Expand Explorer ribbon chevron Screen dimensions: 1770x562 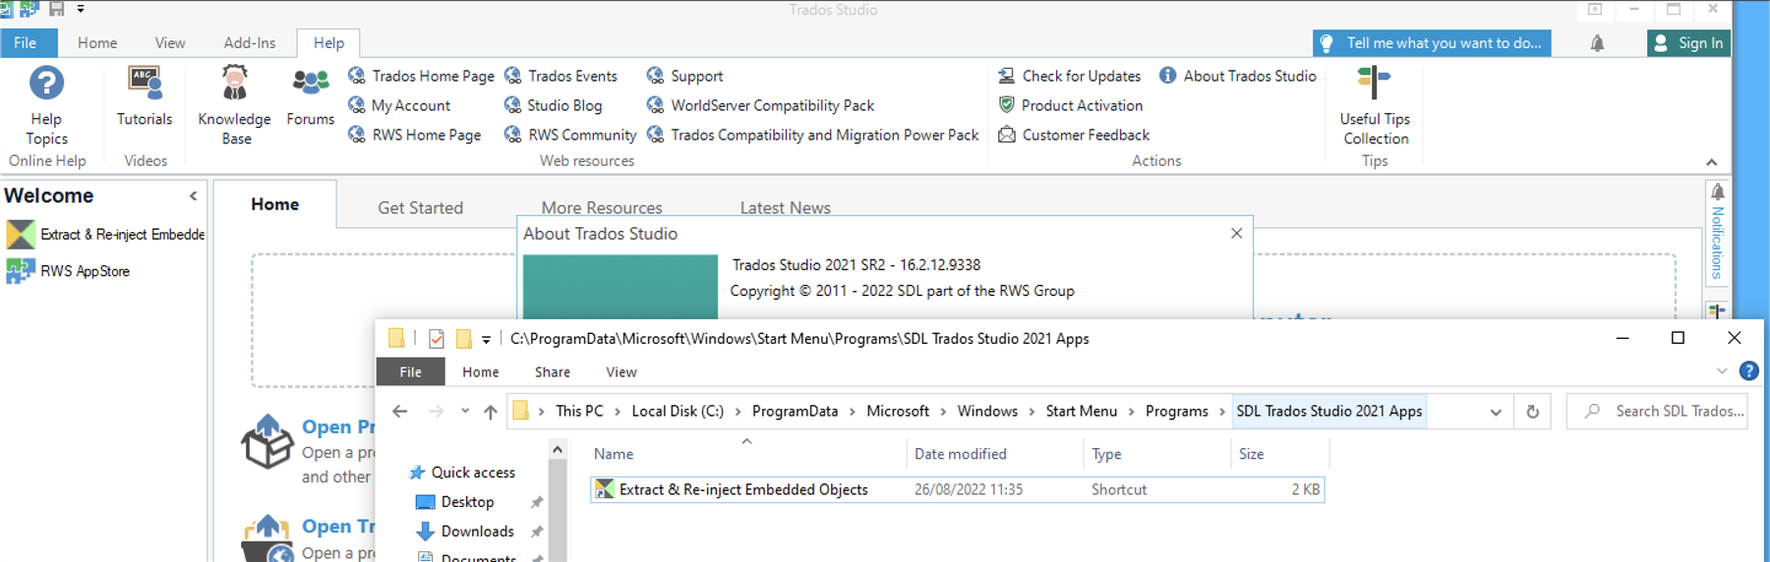1722,371
